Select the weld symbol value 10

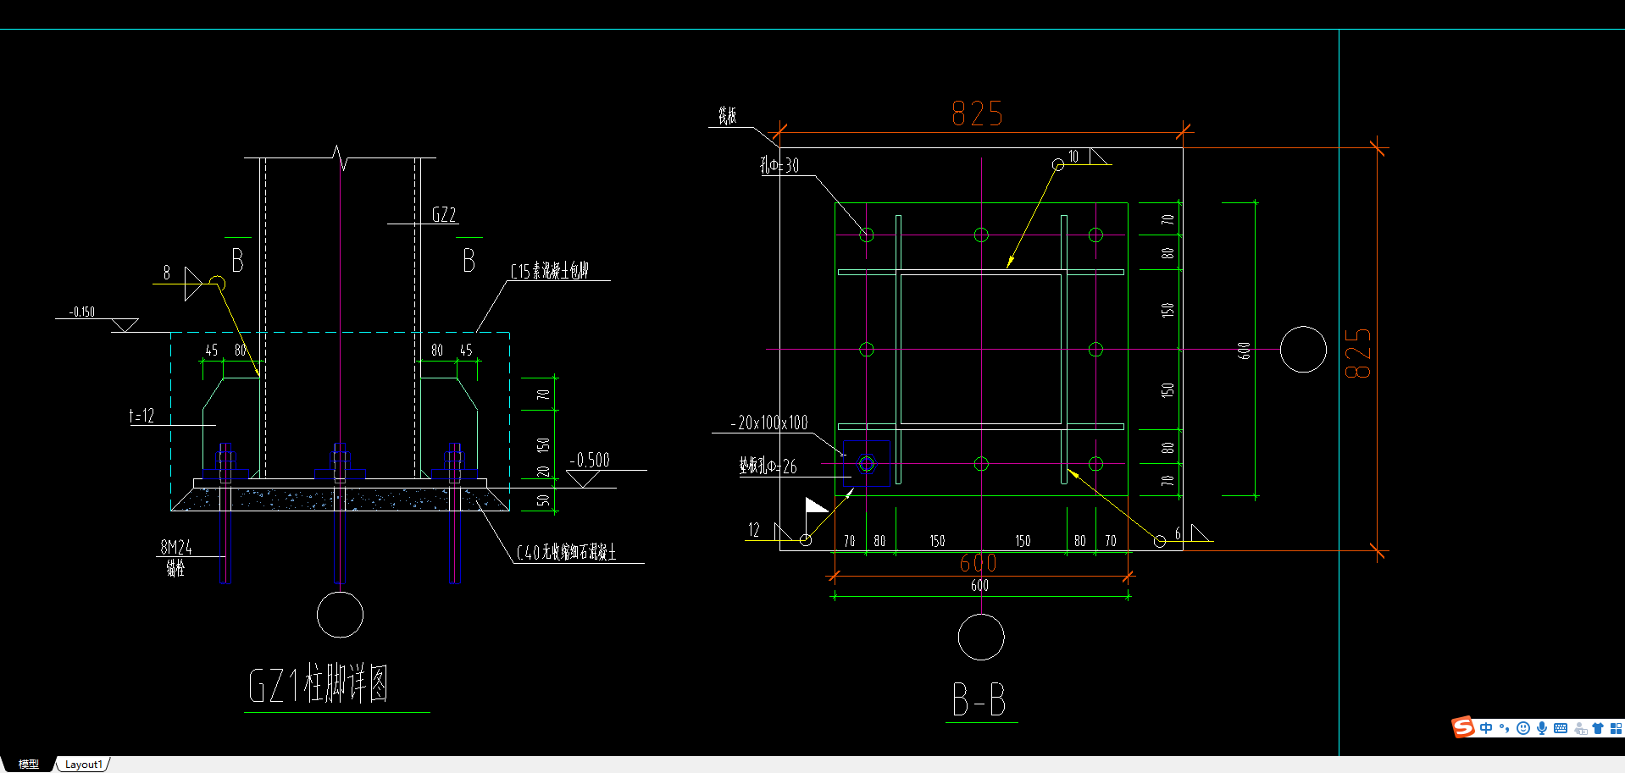click(1073, 157)
